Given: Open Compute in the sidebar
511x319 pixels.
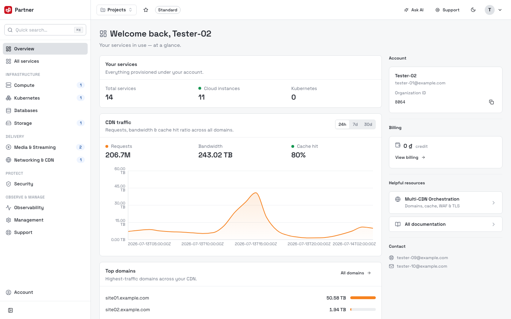Looking at the screenshot, I should point(45,85).
